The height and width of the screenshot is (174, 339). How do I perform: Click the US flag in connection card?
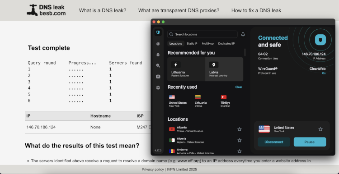(264, 129)
